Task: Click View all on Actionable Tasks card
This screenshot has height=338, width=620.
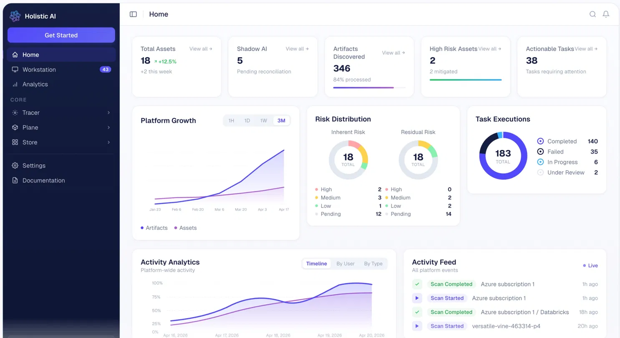Action: [x=586, y=49]
